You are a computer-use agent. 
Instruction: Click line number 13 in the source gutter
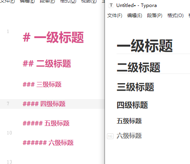point(9,162)
